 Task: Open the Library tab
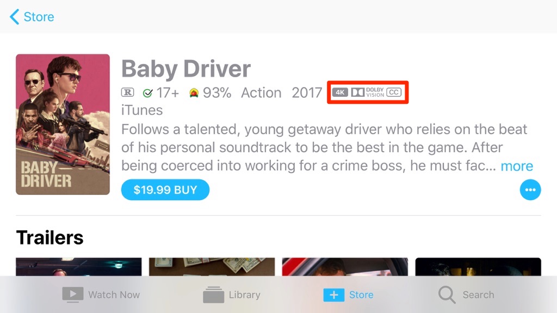(x=232, y=295)
